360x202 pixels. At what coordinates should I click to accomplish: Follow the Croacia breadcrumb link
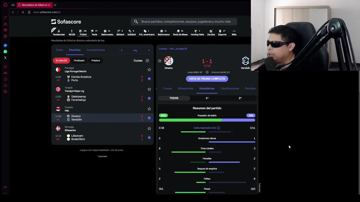tap(163, 49)
